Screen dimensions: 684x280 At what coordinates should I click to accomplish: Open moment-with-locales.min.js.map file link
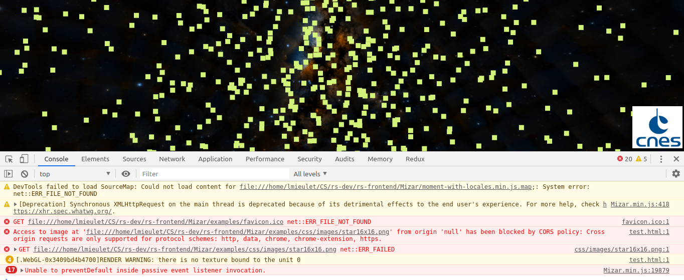[386, 187]
